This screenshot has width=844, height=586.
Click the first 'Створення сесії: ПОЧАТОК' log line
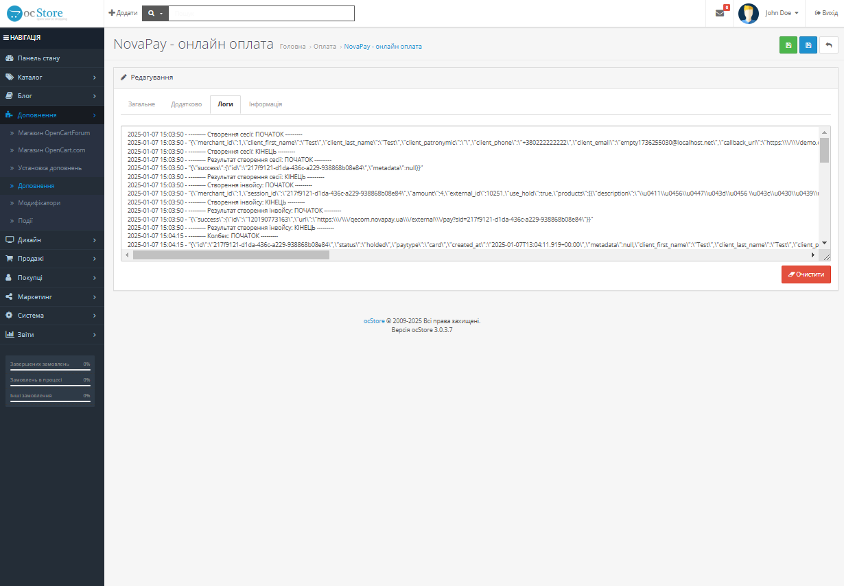point(215,134)
